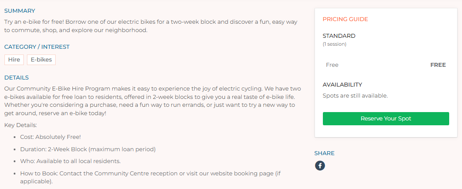Click the (1 session) note
This screenshot has height=189, width=462.
tap(334, 44)
